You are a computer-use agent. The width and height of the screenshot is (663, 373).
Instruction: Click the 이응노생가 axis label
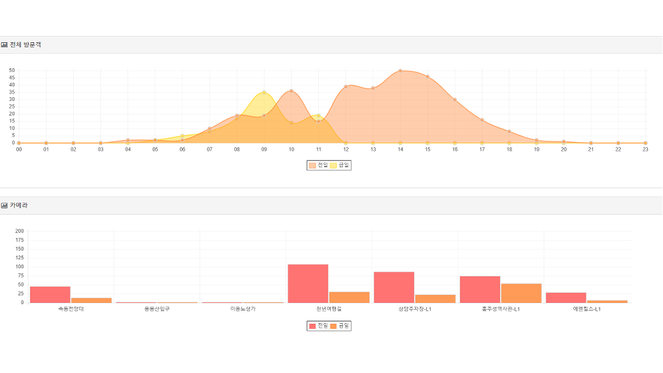(242, 309)
